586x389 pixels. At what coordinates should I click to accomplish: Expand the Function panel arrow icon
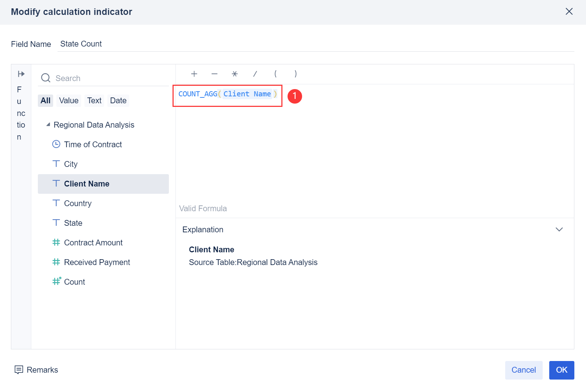tap(21, 74)
